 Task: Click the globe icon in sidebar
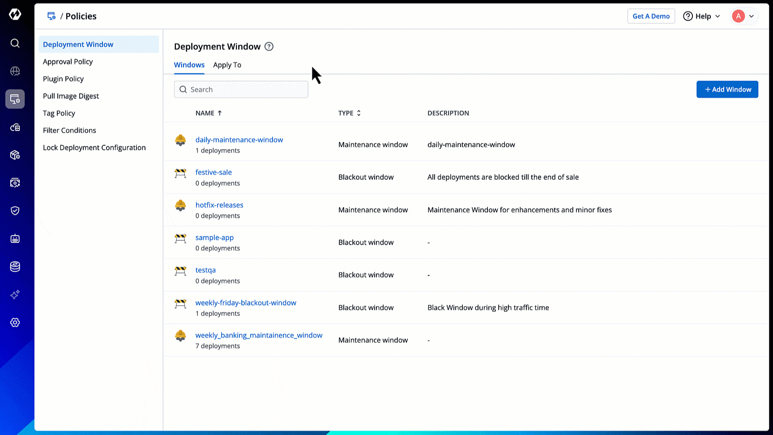point(15,71)
